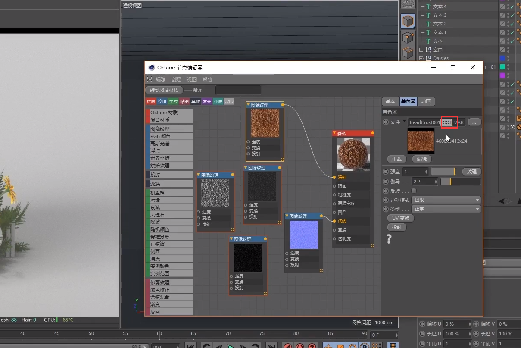Click the blue layer color of Daisies
The image size is (521, 348).
click(x=502, y=58)
